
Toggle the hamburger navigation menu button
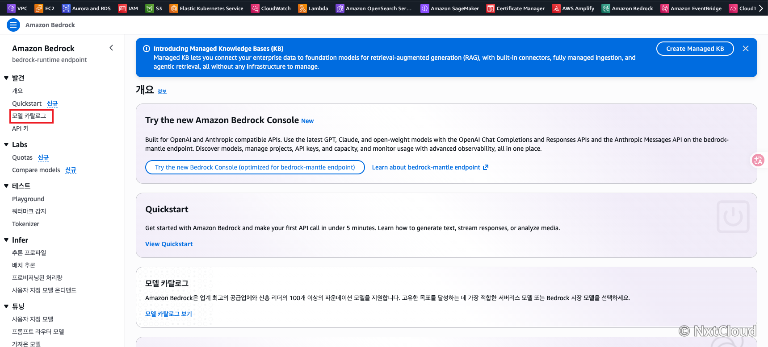[13, 25]
